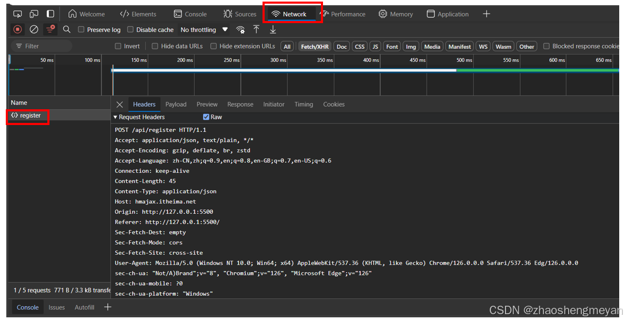Image resolution: width=625 pixels, height=321 pixels.
Task: Filter requests by Media type
Action: (x=432, y=47)
